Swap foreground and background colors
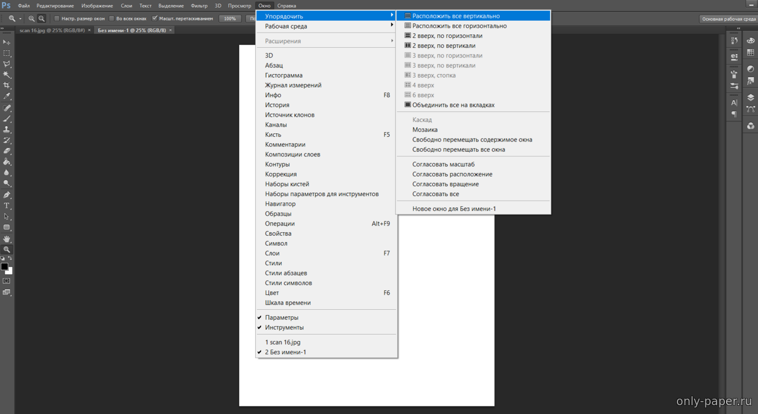This screenshot has height=414, width=758. 10,259
